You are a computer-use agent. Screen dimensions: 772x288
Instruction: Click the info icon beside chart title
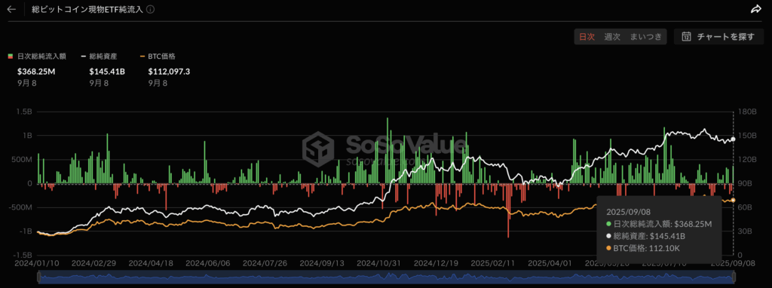point(151,9)
